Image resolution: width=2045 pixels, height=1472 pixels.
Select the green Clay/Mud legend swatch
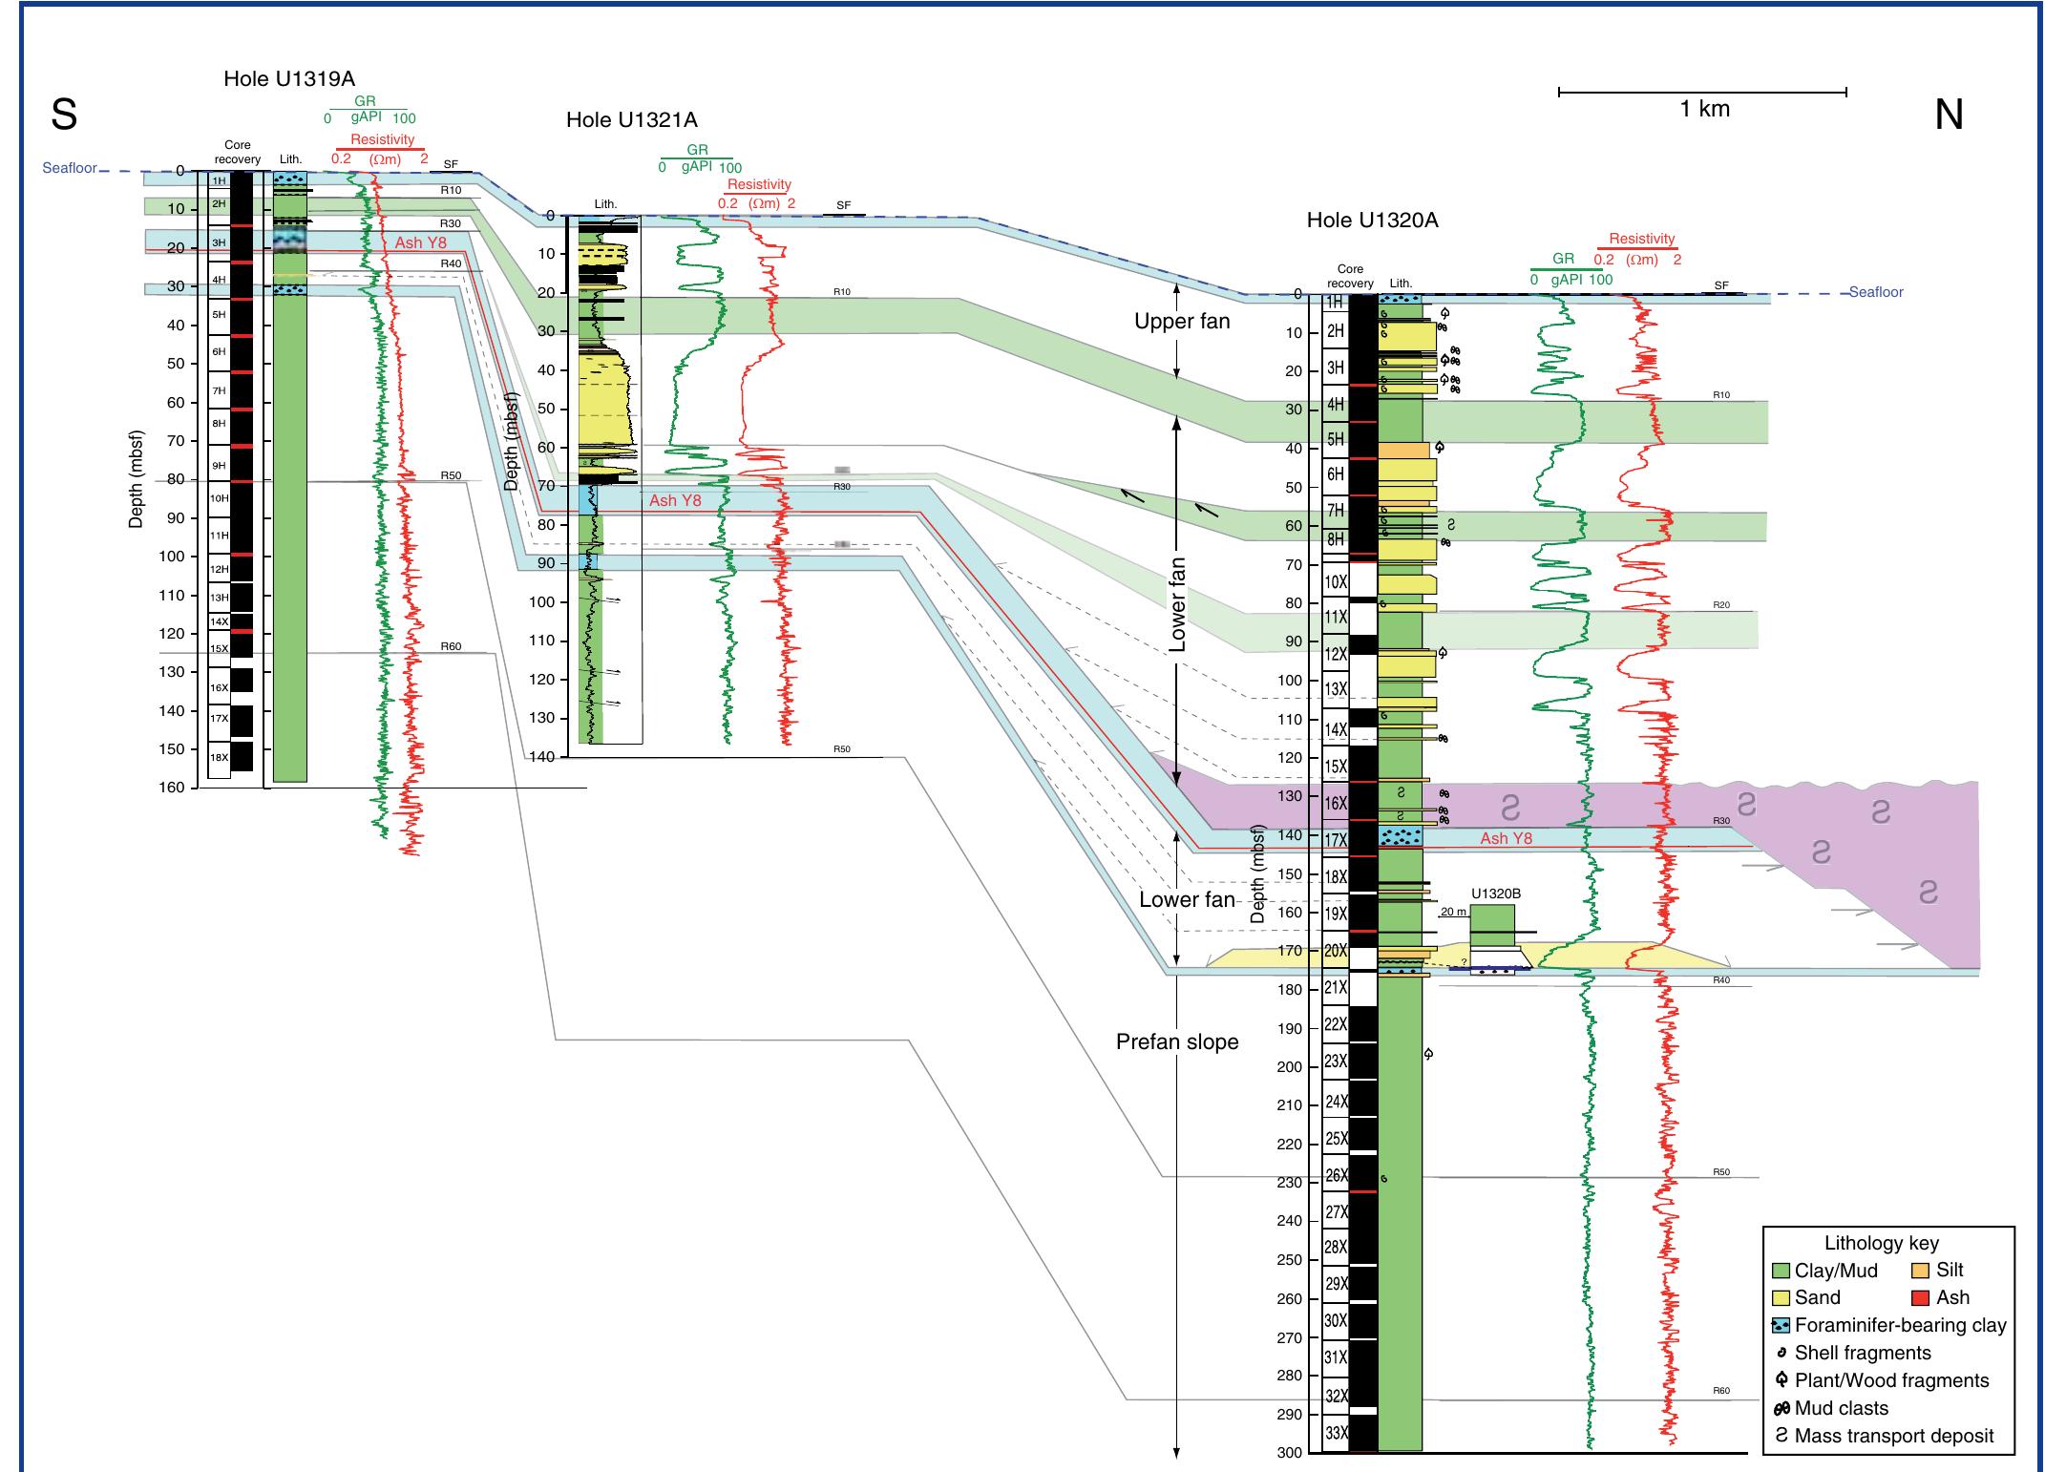(1781, 1271)
